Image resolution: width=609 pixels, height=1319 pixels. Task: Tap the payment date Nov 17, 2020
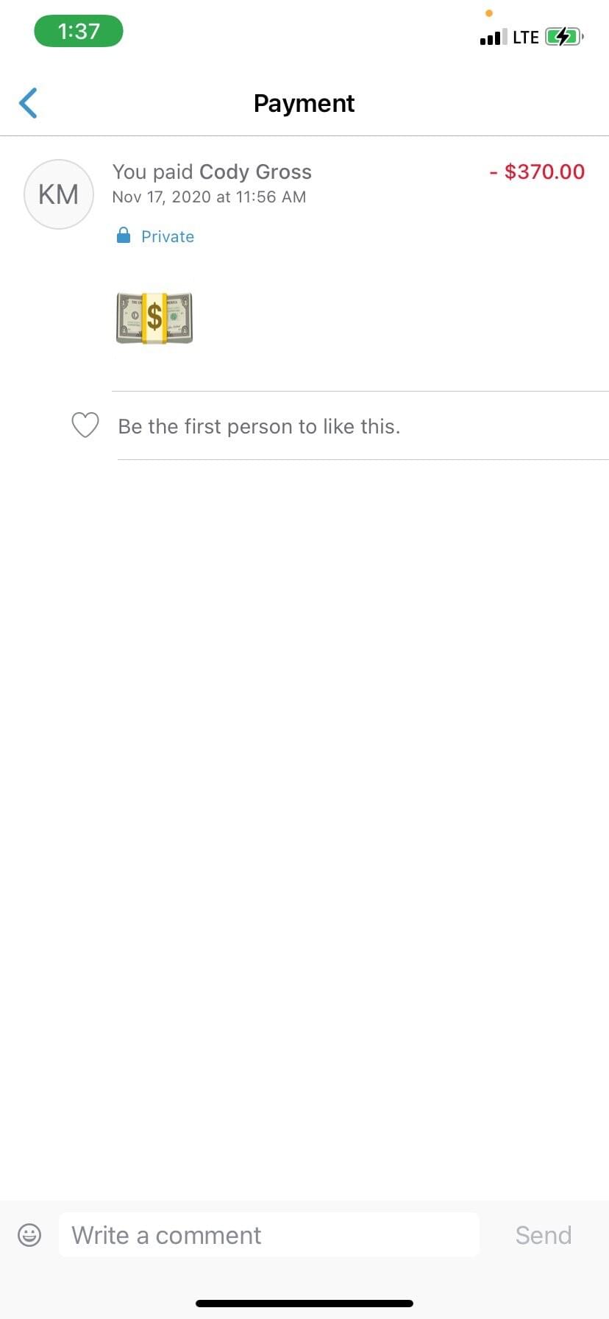click(161, 197)
